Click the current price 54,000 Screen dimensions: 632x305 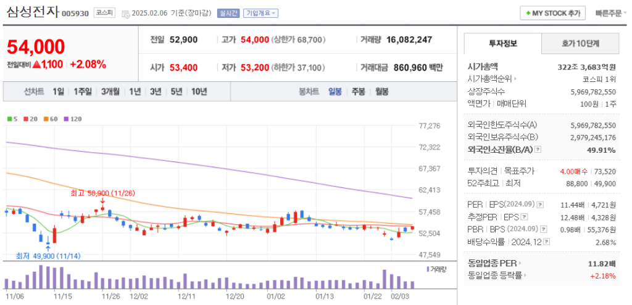pos(36,47)
